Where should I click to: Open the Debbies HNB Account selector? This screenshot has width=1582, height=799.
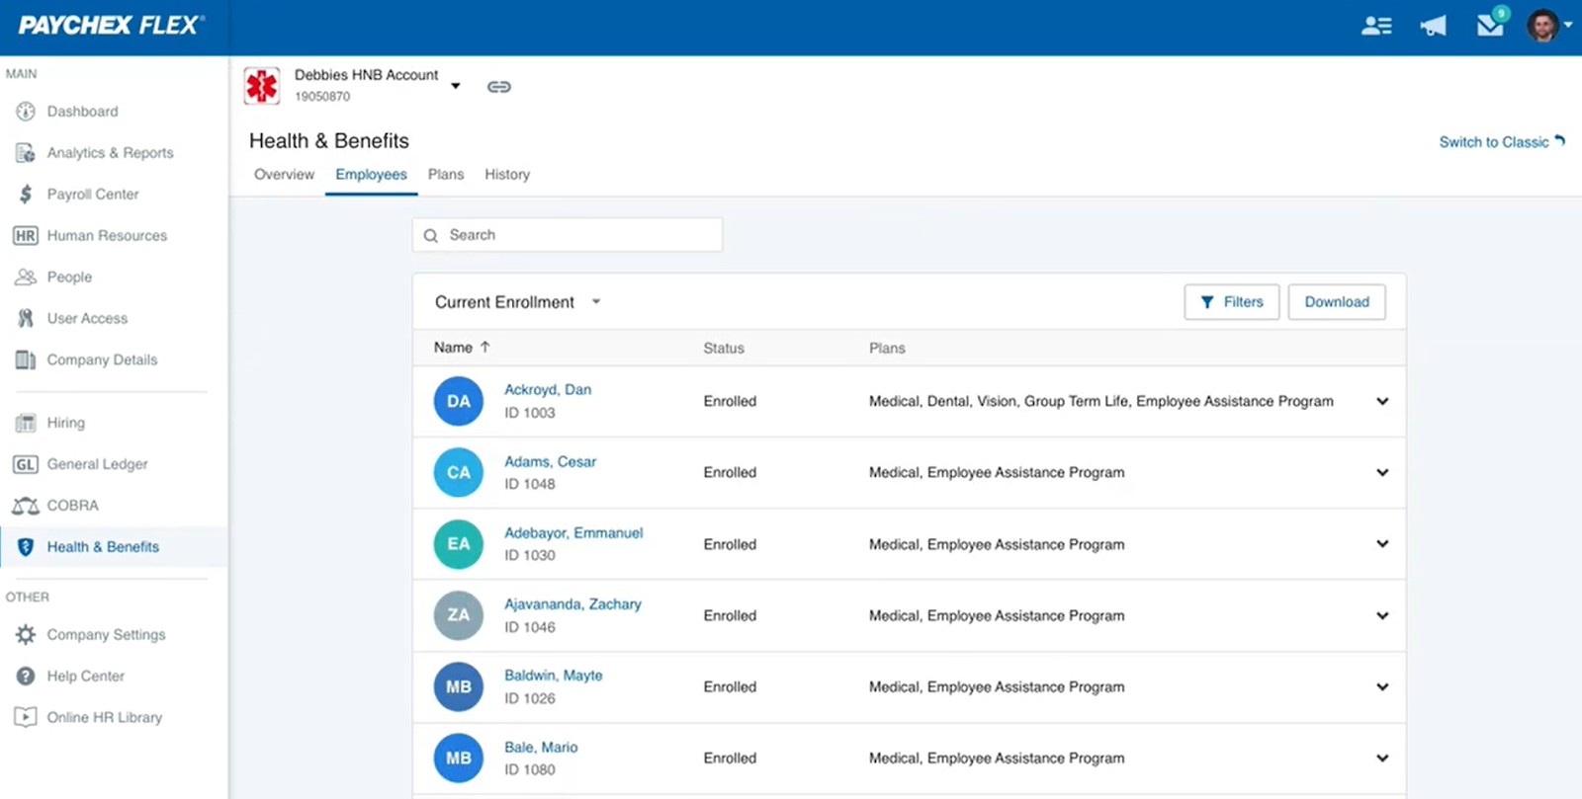point(456,86)
